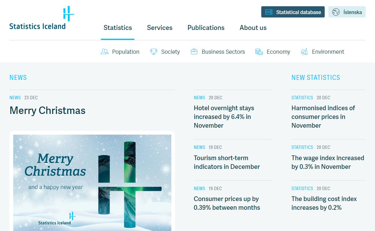This screenshot has height=231, width=375.
Task: Open The building cost index article
Action: pos(324,203)
